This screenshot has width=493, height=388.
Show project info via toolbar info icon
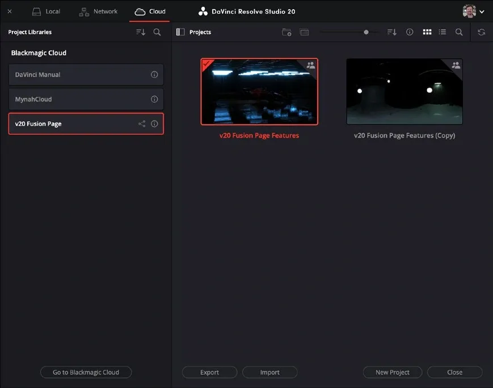coord(410,32)
